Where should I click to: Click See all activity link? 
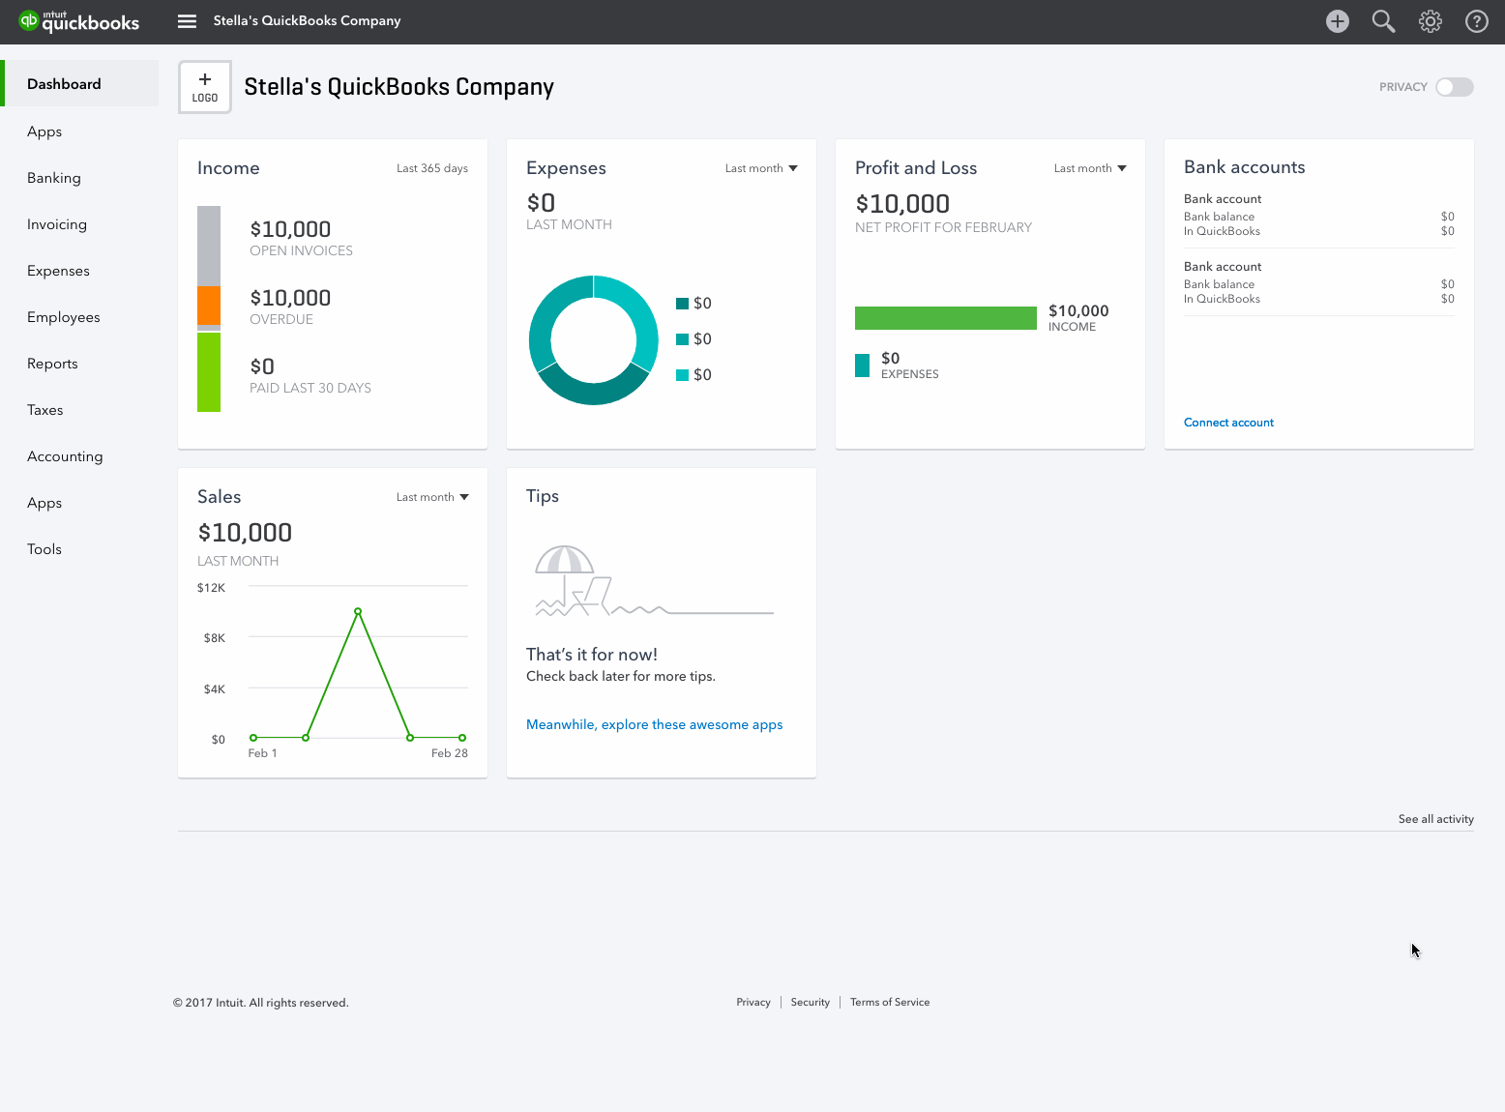[1436, 819]
